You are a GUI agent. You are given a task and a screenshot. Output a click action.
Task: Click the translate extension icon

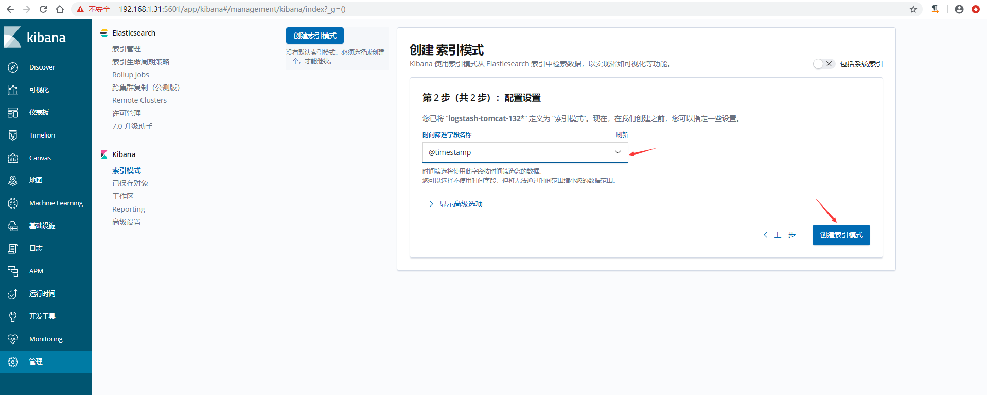(x=936, y=9)
